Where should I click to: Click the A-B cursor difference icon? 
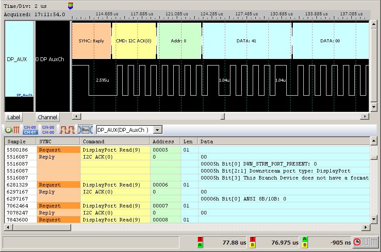click(x=305, y=242)
